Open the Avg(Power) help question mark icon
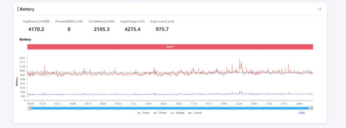Image resolution: width=346 pixels, height=128 pixels. (48, 22)
